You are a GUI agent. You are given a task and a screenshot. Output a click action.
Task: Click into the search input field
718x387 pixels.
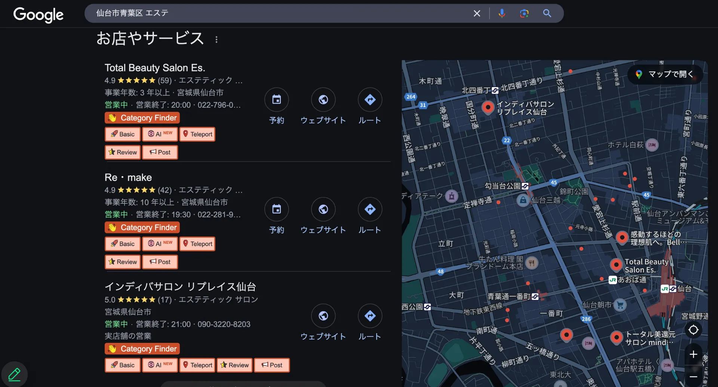tap(277, 13)
